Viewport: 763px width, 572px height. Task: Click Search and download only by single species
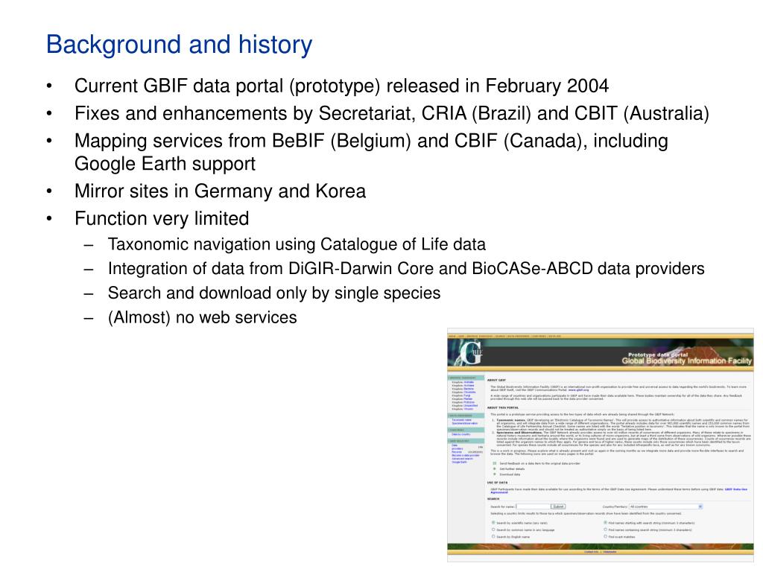(274, 293)
